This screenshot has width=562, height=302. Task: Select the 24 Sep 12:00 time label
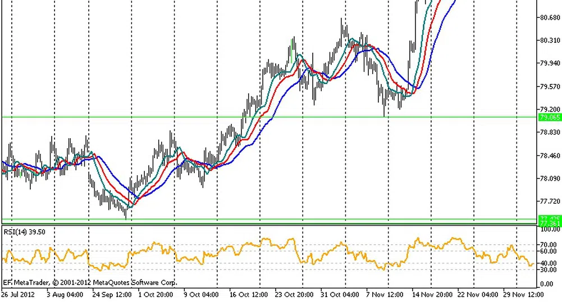click(112, 294)
